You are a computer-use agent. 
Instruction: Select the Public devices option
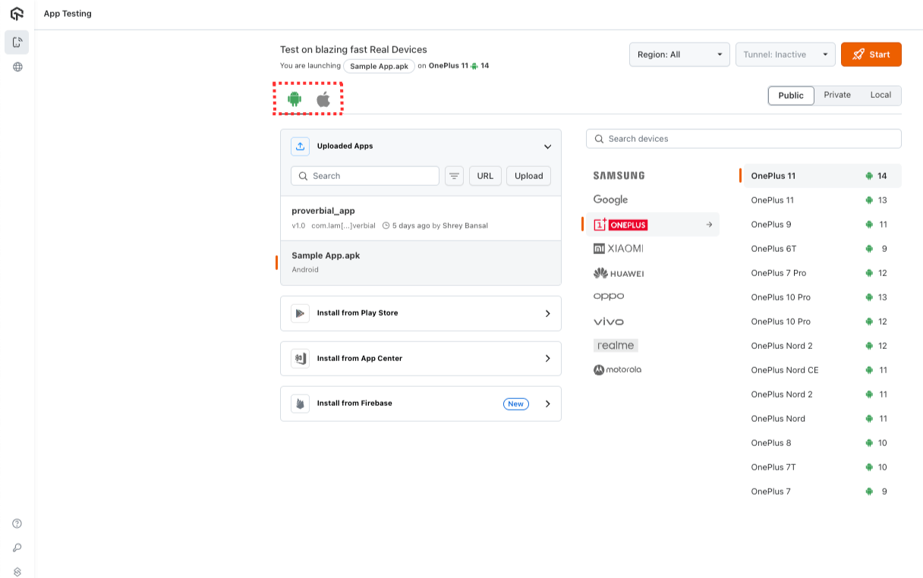pos(790,95)
